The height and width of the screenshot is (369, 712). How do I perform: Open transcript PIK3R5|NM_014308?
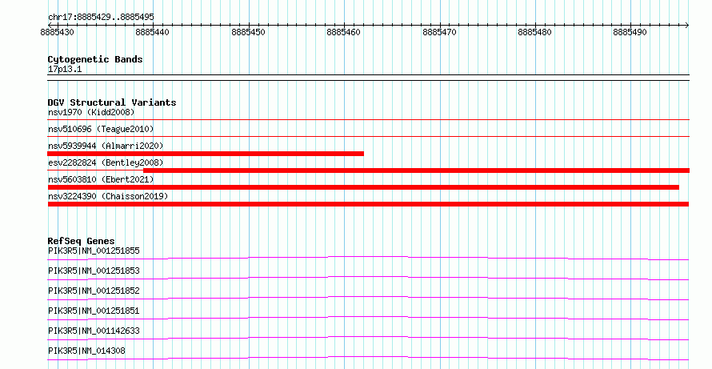(x=86, y=351)
